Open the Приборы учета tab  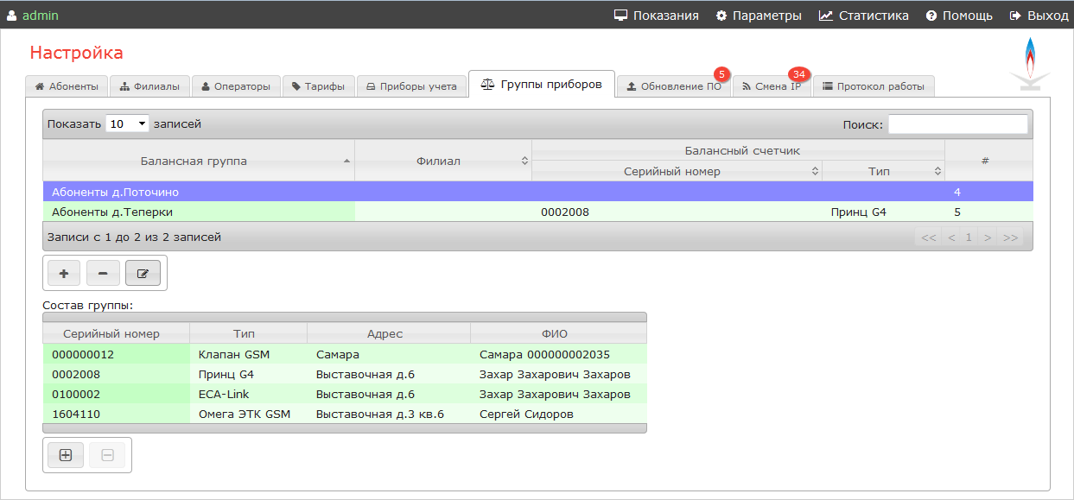[x=411, y=86]
